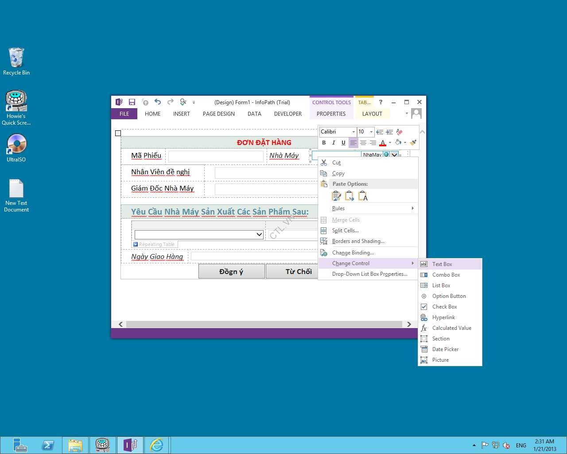Paste with Keep Source Formatting icon
This screenshot has height=454, width=567.
(336, 196)
